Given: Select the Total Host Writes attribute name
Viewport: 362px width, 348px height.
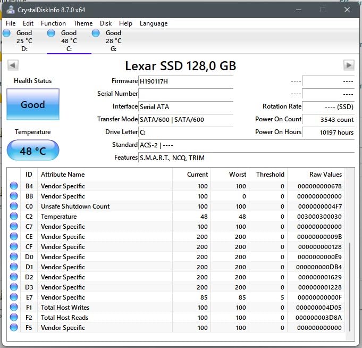Looking at the screenshot, I should (x=65, y=308).
